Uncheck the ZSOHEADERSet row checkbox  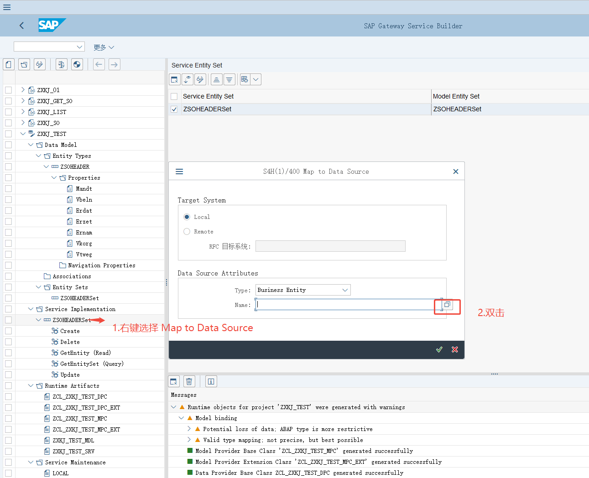click(174, 109)
